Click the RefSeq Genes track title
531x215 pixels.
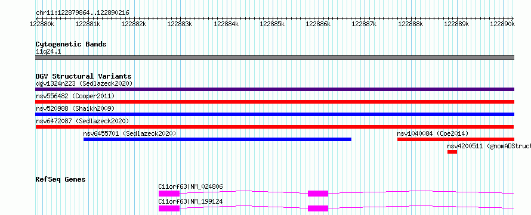point(60,179)
